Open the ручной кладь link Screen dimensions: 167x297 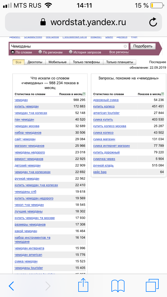(x=103, y=165)
